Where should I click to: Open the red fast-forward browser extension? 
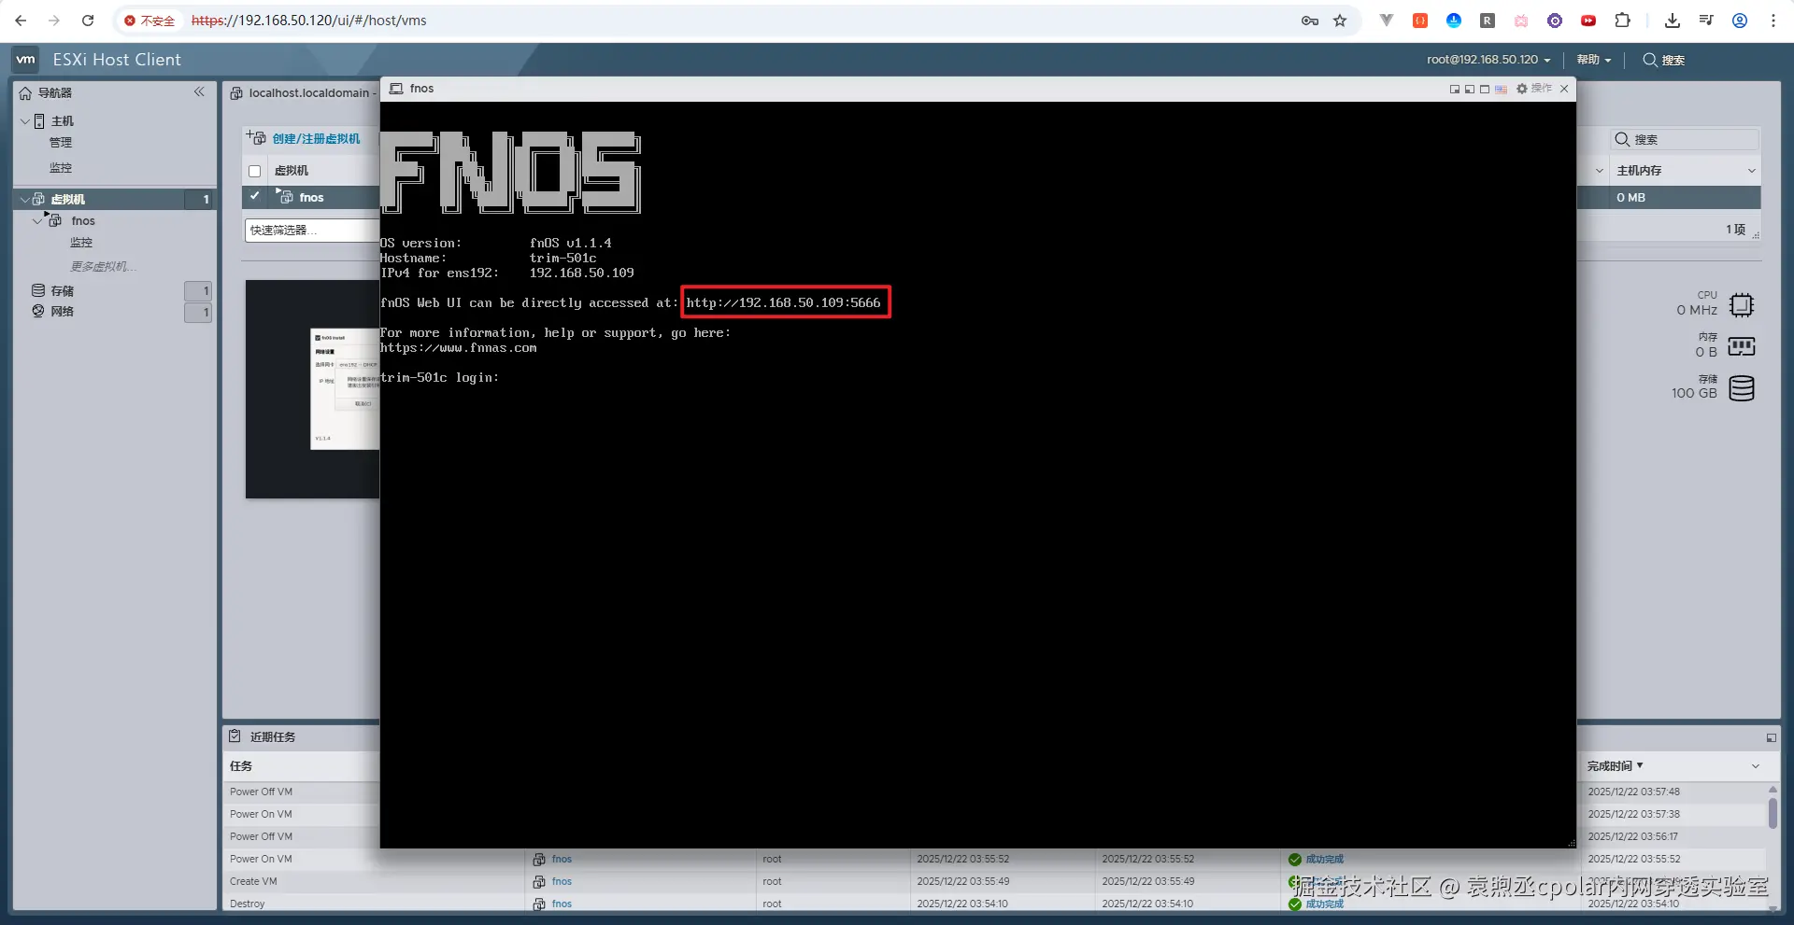pos(1588,21)
